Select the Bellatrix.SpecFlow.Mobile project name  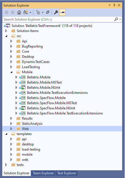[46, 98]
